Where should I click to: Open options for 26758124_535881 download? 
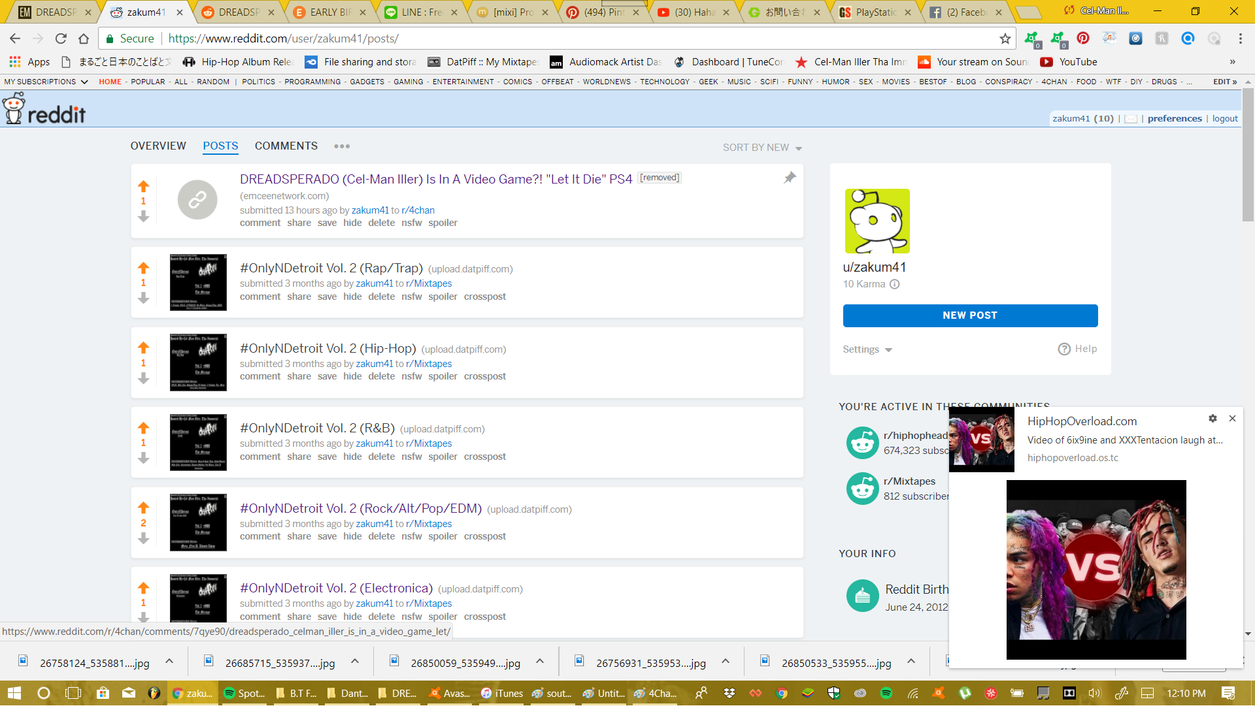click(169, 661)
